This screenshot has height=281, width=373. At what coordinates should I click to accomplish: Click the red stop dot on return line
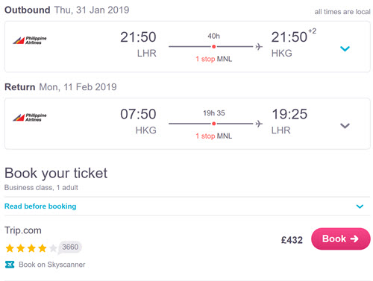[x=213, y=124]
